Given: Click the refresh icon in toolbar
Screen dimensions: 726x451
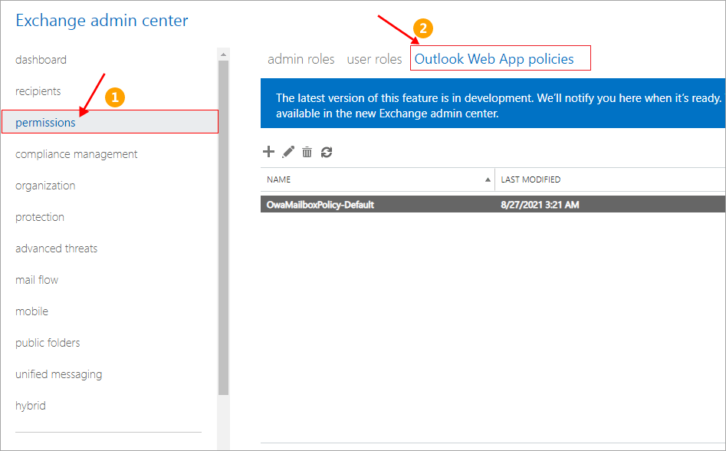Looking at the screenshot, I should [327, 152].
